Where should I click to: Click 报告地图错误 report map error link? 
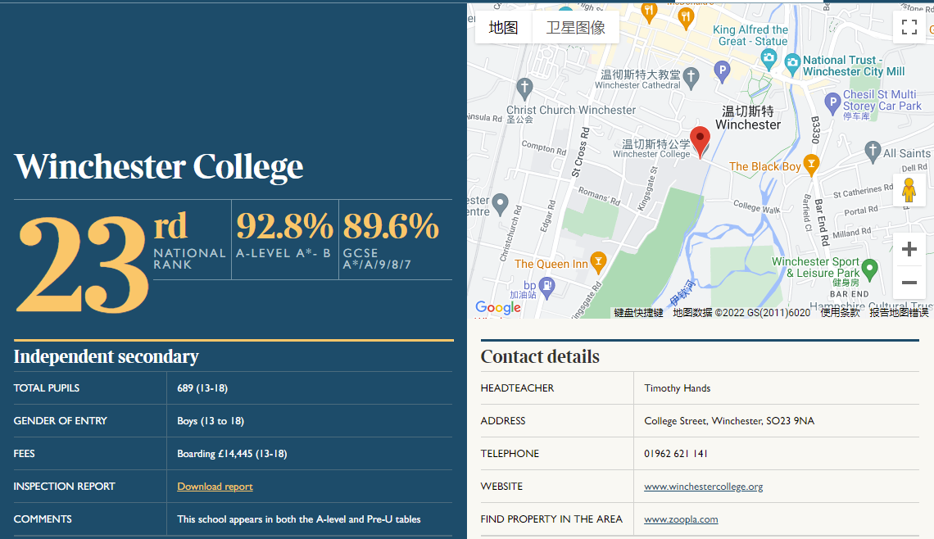pos(899,313)
